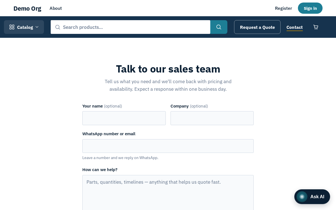Click the Your name input field
This screenshot has height=210, width=336.
pyautogui.click(x=124, y=118)
